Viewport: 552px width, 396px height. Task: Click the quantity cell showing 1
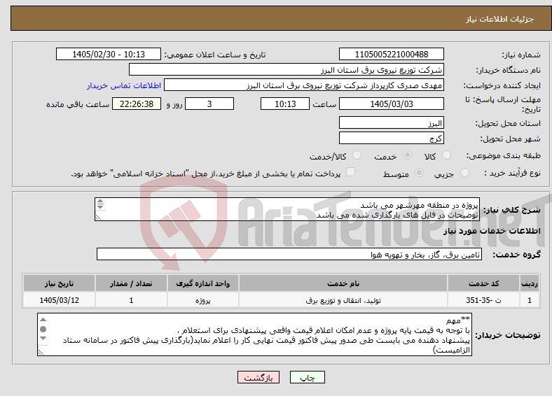coord(131,300)
